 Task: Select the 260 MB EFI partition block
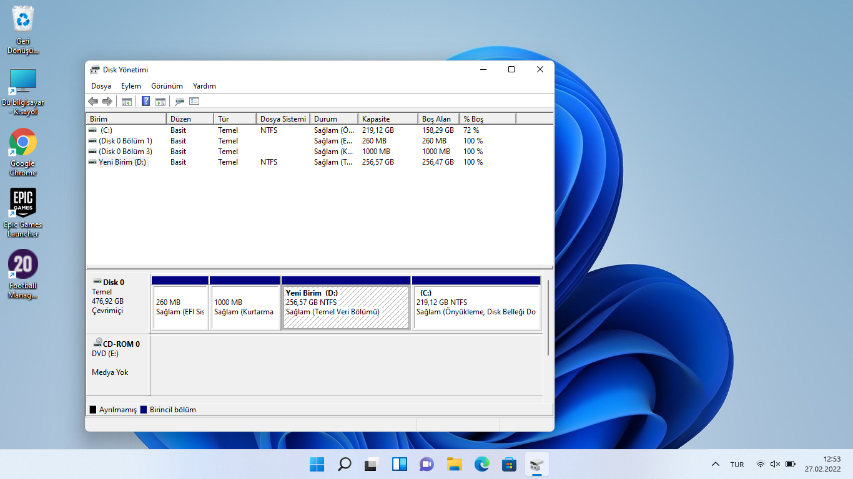180,303
